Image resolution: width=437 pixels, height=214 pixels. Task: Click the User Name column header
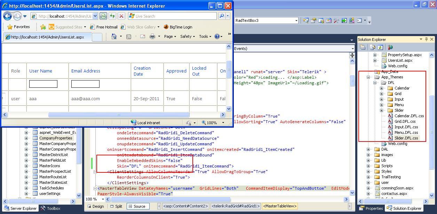tap(41, 71)
